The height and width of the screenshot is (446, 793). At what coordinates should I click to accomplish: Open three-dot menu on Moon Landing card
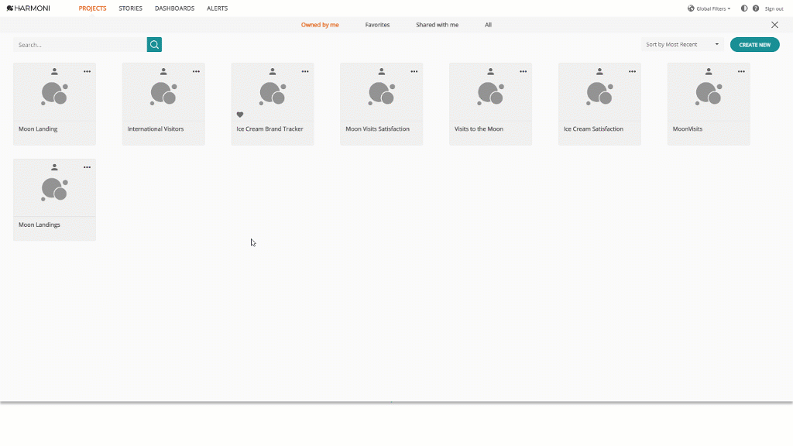click(87, 72)
